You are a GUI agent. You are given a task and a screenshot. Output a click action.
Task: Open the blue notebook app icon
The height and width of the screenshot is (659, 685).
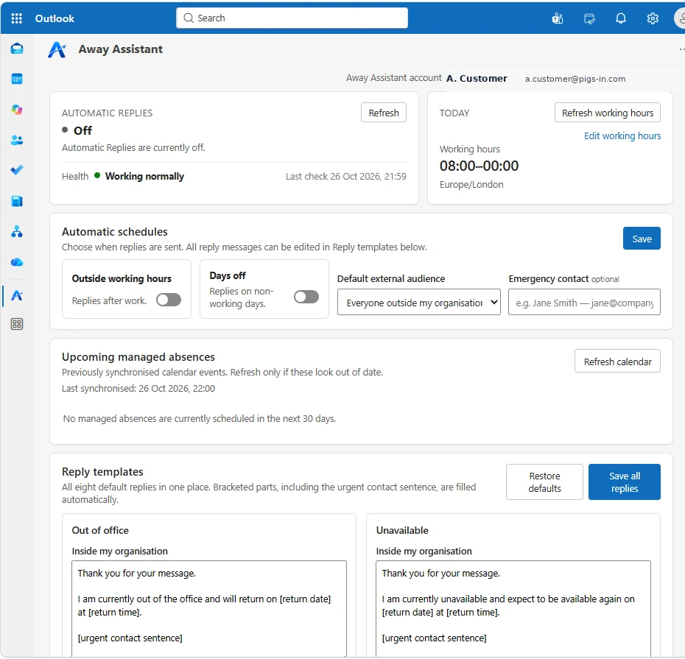(x=17, y=201)
